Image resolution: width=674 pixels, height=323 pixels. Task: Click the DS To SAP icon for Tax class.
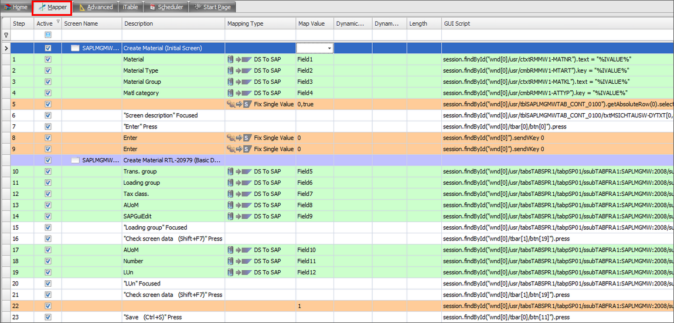point(240,193)
